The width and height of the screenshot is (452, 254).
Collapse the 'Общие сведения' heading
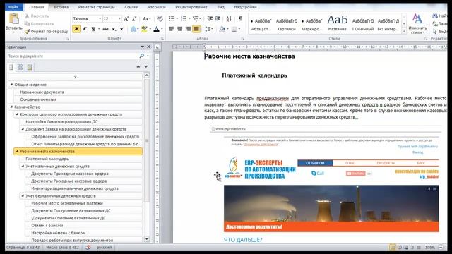coord(11,85)
